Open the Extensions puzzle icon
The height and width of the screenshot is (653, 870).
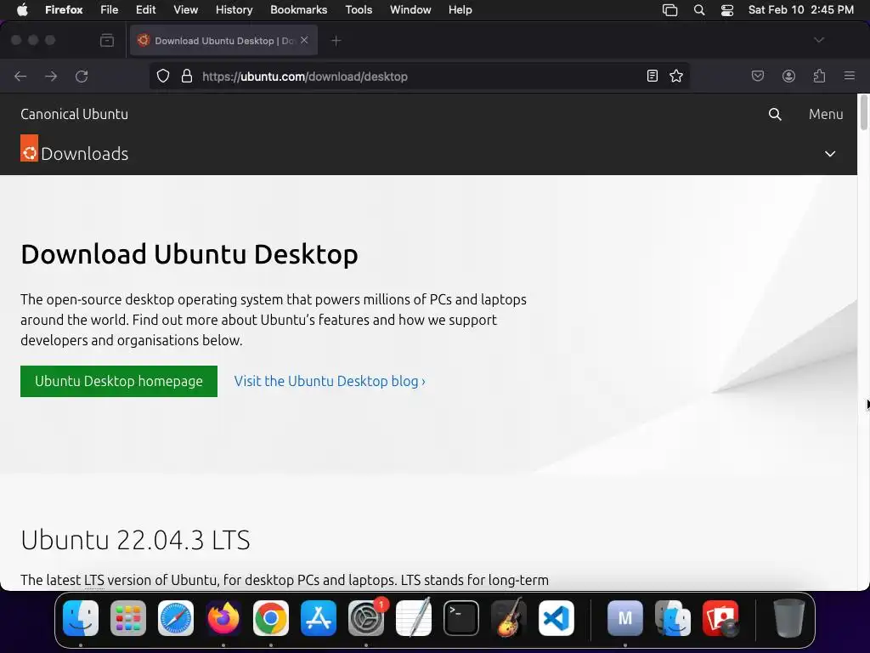819,76
